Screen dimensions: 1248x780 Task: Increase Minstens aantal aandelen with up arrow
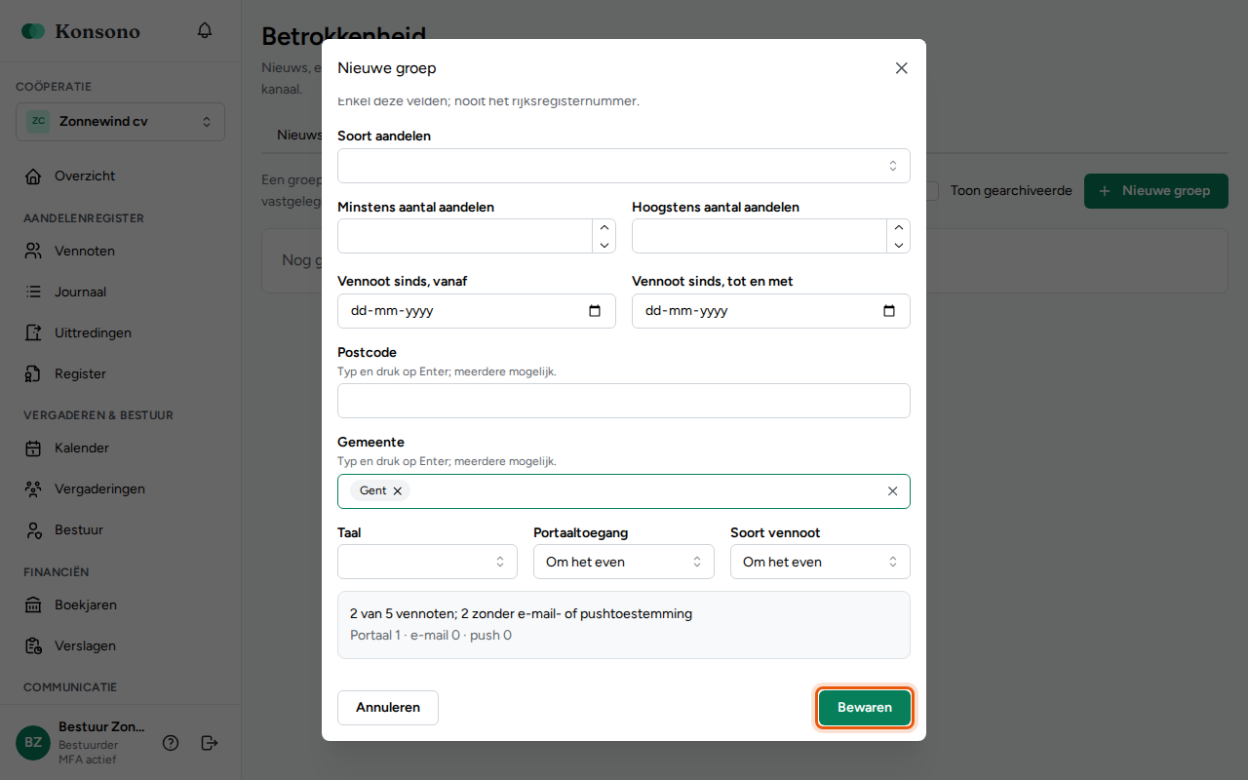click(604, 227)
